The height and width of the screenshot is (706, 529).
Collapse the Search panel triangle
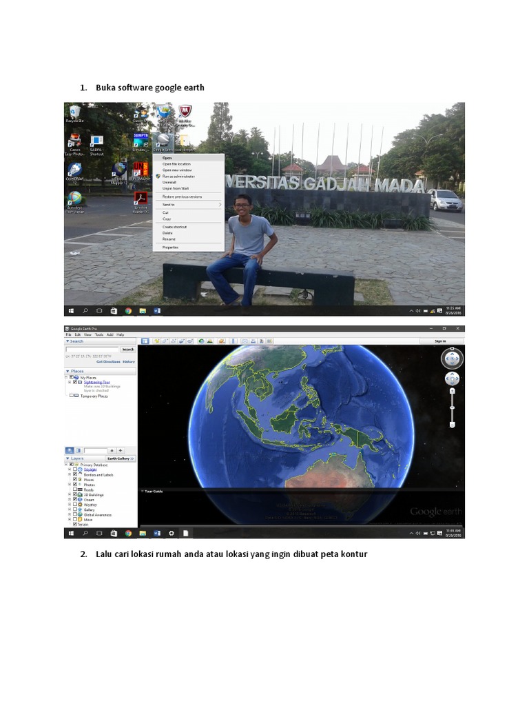[68, 341]
